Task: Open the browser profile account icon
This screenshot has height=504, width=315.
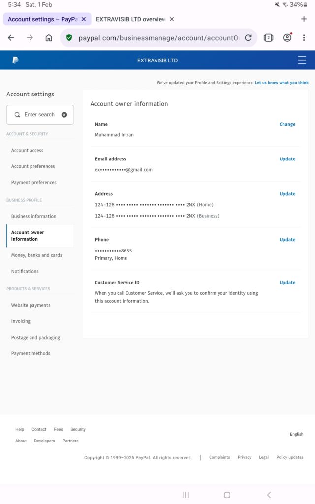Action: point(287,38)
